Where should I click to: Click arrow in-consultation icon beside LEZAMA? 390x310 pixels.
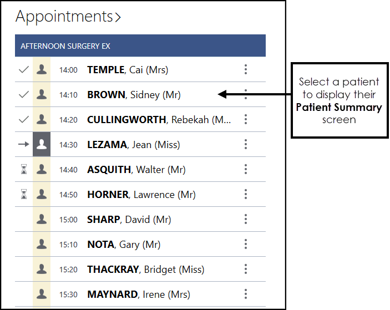[23, 145]
